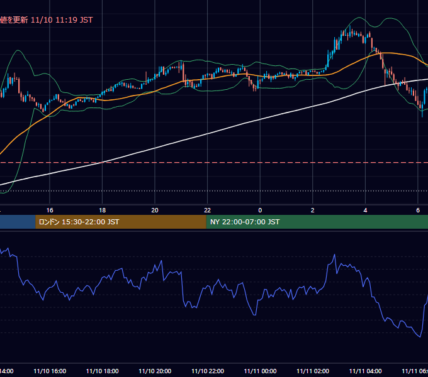Click the upper chart time label 16
This screenshot has width=428, height=377.
(x=50, y=210)
